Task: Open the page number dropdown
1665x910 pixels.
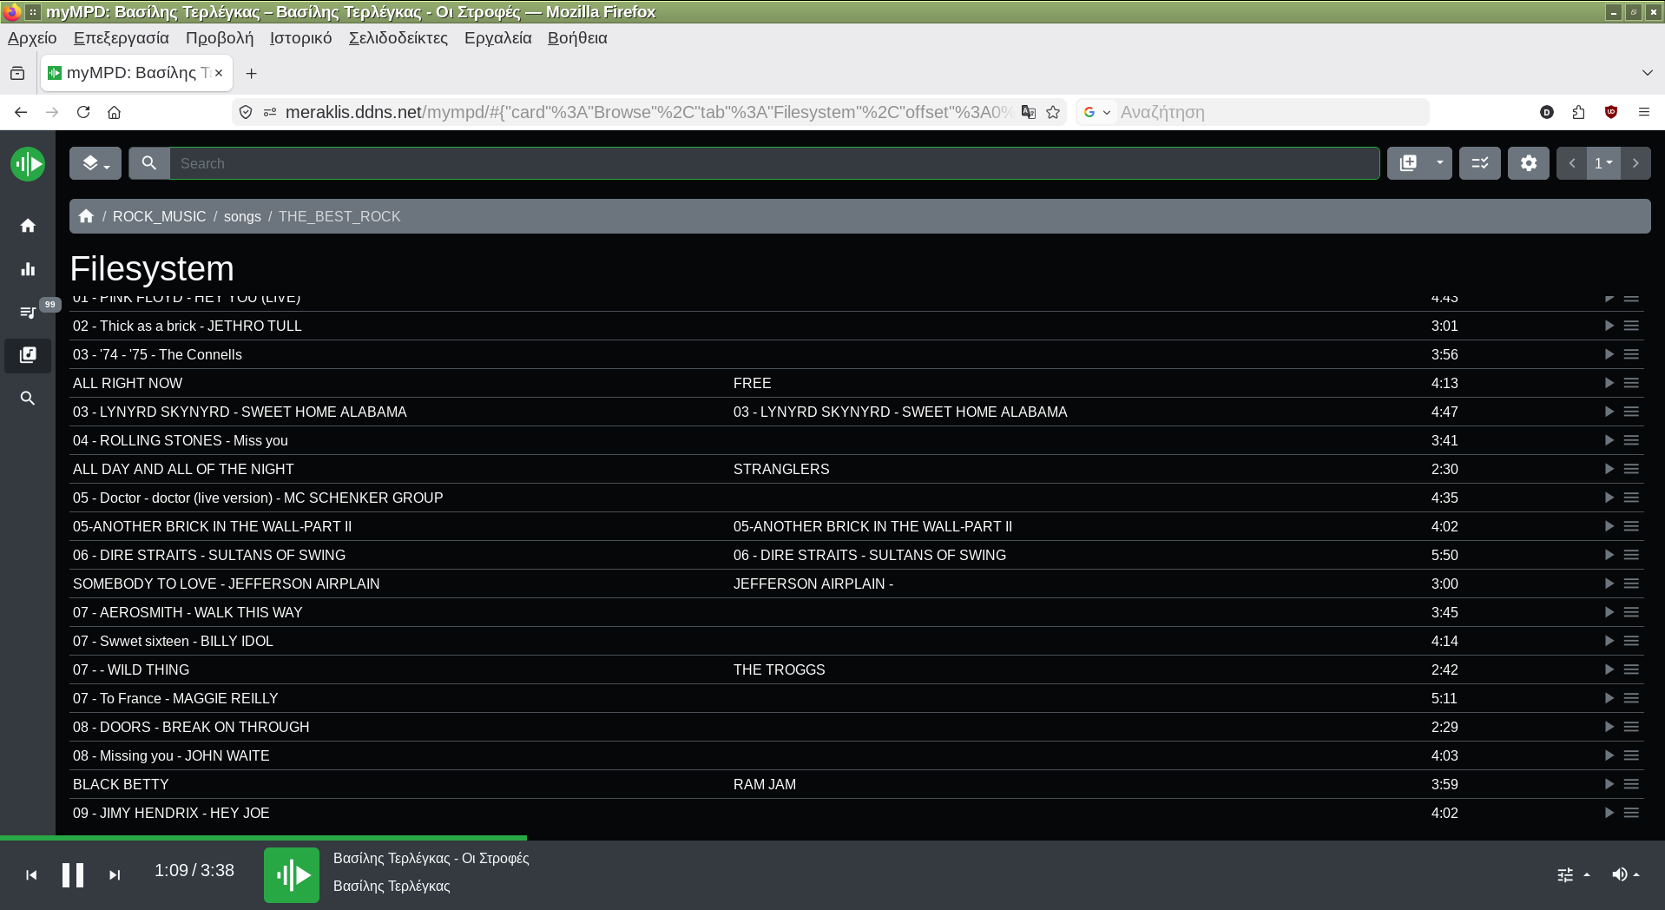Action: coord(1602,163)
